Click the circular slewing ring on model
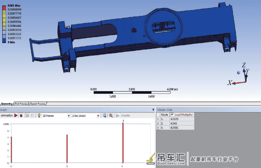 164,27
